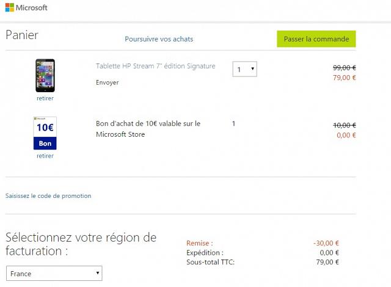Open the Saisissez le code de promotion link

48,196
